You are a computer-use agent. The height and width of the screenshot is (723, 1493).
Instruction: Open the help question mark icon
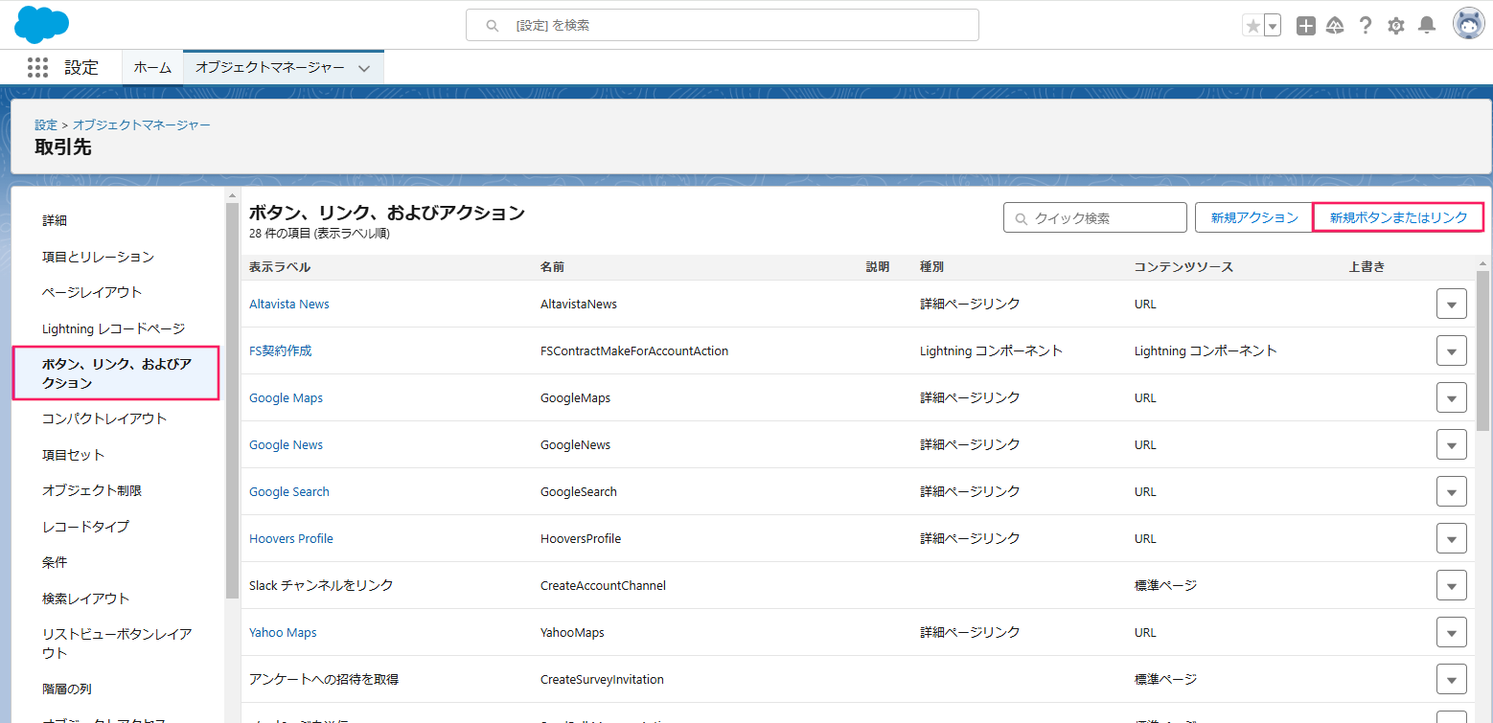(x=1366, y=26)
